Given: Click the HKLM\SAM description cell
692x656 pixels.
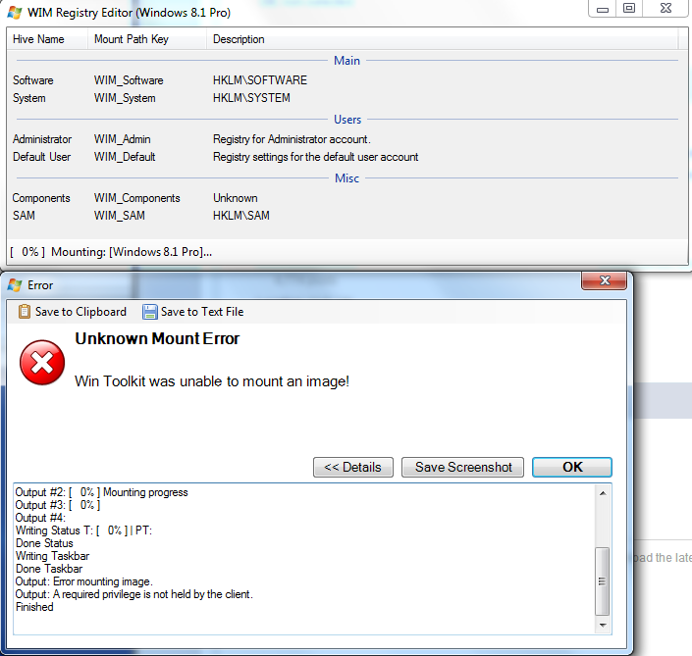Looking at the screenshot, I should coord(240,216).
